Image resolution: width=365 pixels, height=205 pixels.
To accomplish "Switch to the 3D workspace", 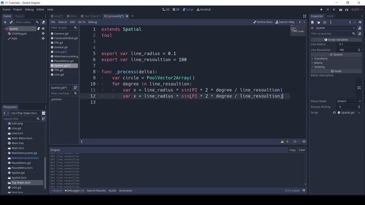I will click(x=176, y=10).
